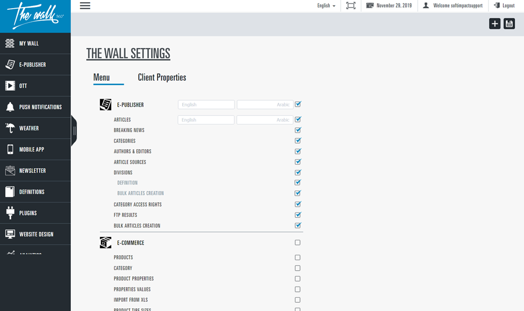Image resolution: width=524 pixels, height=311 pixels.
Task: Switch to the Menu tab
Action: point(101,77)
